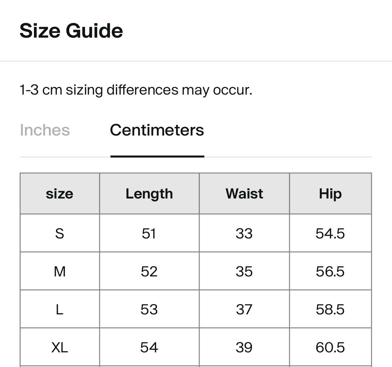
Task: Click the Size Guide heading
Action: (71, 31)
